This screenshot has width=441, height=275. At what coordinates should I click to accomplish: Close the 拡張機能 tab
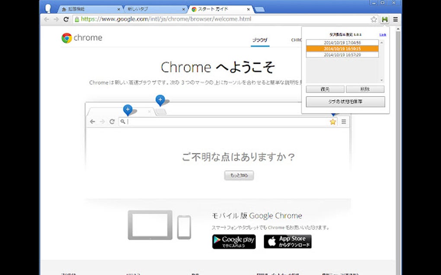click(x=119, y=9)
